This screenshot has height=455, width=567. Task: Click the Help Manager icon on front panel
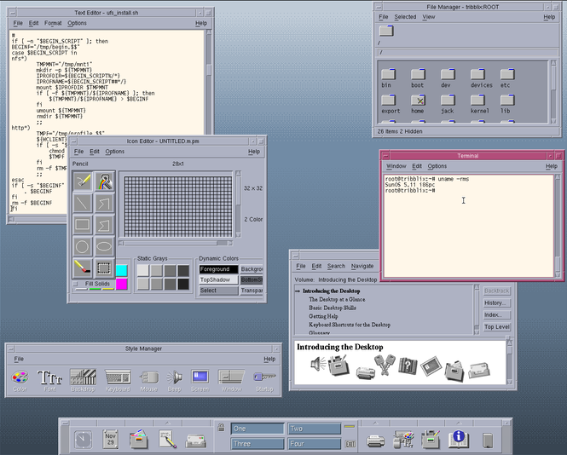coord(459,439)
